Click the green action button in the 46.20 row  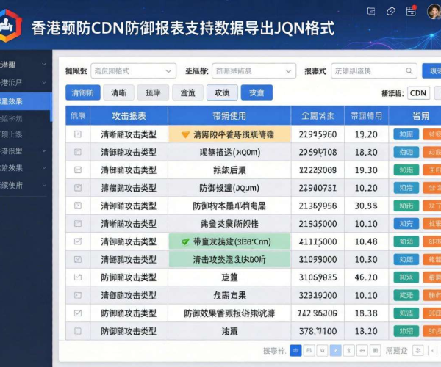coord(406,277)
